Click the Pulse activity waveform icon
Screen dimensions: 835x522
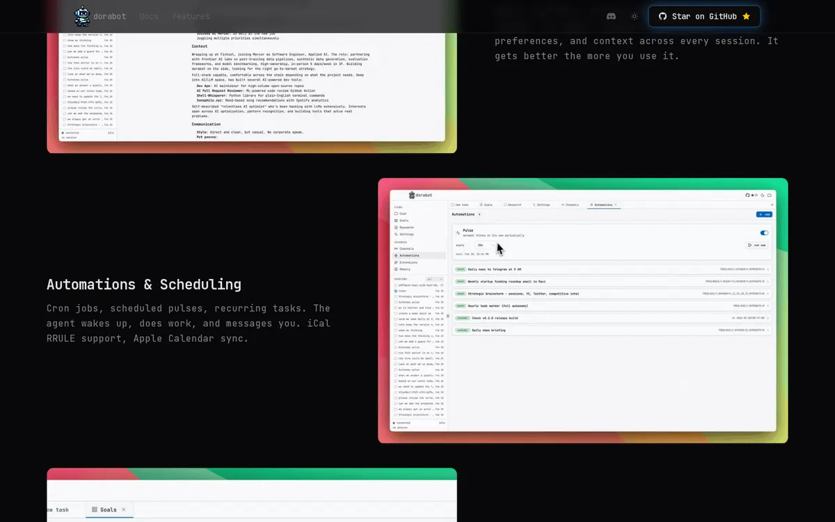click(458, 232)
